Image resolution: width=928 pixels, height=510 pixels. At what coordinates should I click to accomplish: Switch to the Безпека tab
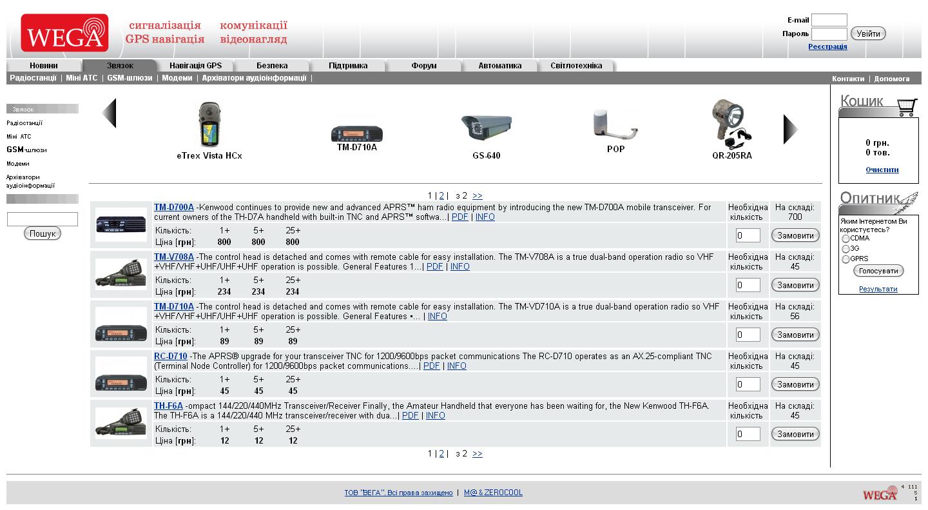point(272,66)
